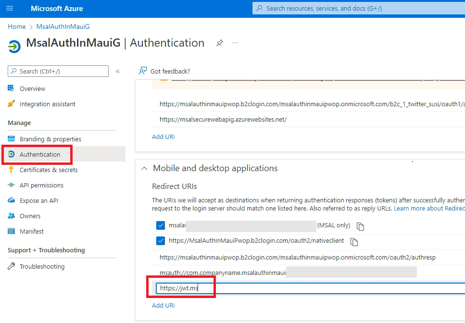Click the search magnifier icon in top bar
The height and width of the screenshot is (323, 465).
click(x=259, y=8)
